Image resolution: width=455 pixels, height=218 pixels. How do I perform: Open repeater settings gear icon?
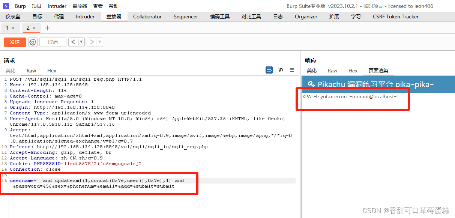click(x=33, y=42)
